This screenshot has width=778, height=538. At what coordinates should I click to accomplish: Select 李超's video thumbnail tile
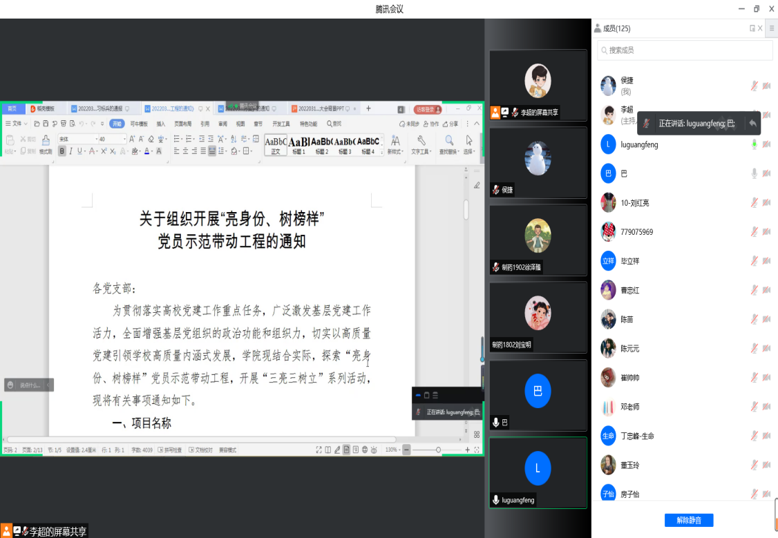point(538,85)
